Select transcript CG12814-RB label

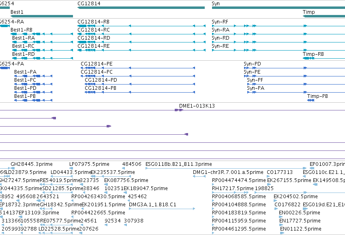pos(94,22)
